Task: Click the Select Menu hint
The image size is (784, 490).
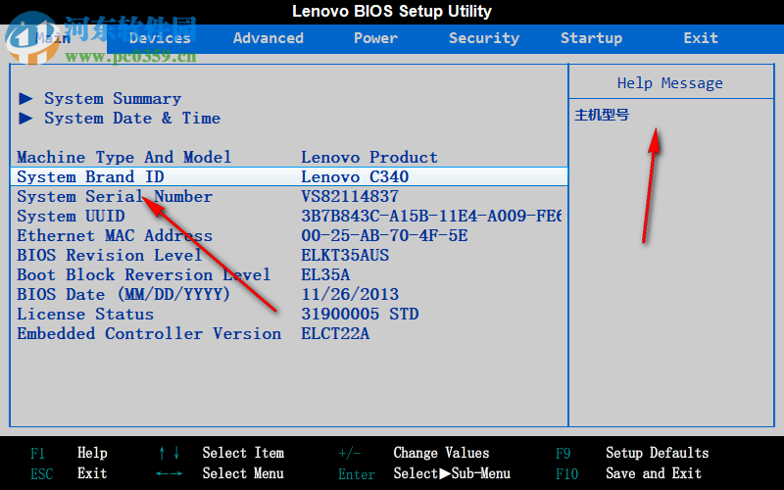Action: (x=243, y=473)
